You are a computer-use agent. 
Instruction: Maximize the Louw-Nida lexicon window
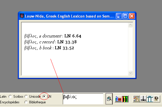[x=125, y=16]
